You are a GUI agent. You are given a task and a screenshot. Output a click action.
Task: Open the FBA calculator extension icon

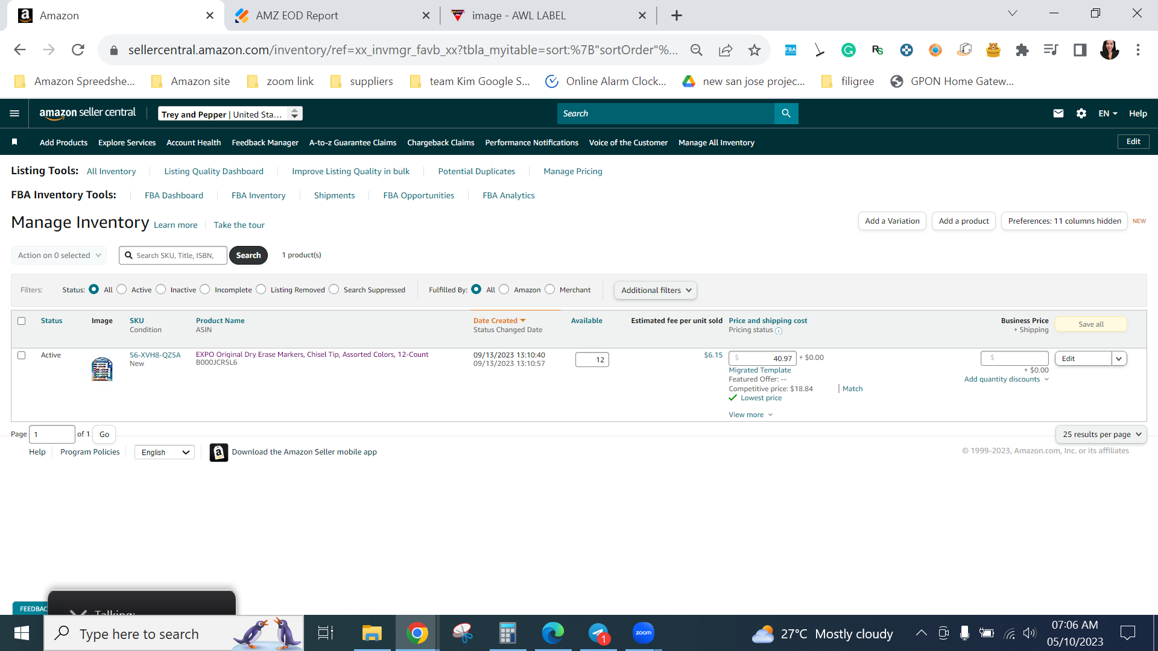pos(790,50)
